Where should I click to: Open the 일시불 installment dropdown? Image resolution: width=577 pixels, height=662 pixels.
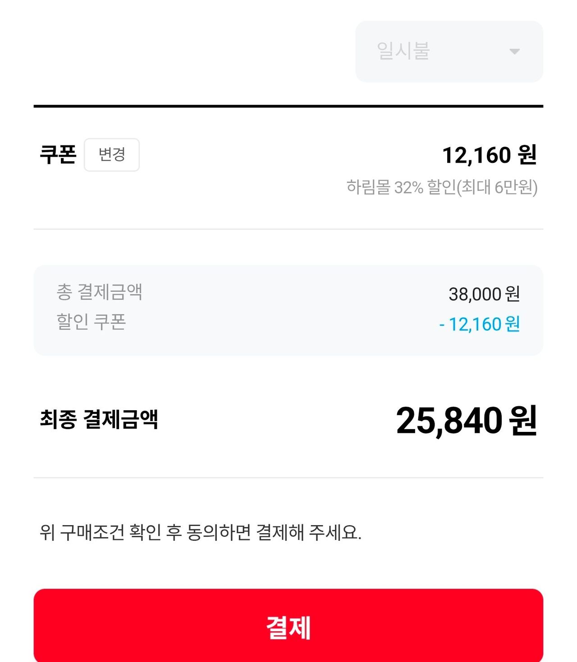(x=449, y=51)
